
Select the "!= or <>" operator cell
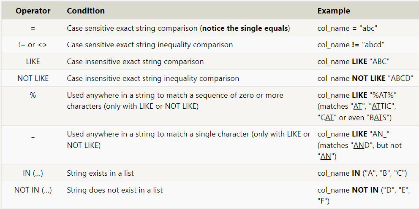click(33, 45)
